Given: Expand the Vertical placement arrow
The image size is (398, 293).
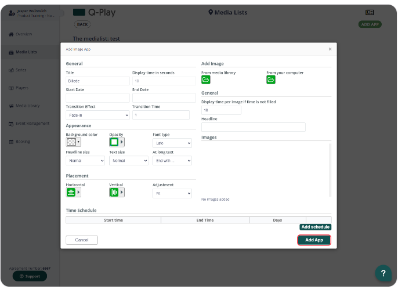Looking at the screenshot, I should click(122, 192).
